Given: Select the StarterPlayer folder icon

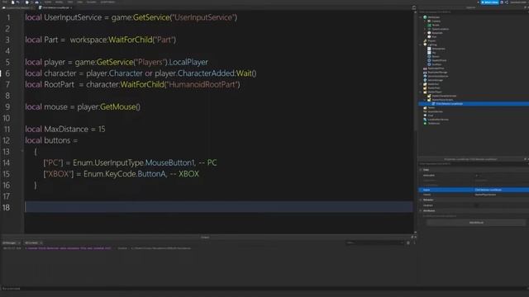Looking at the screenshot, I should (425, 92).
